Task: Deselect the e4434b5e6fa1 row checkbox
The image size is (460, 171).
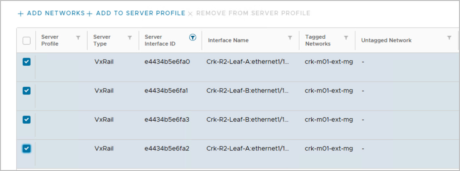Action: click(27, 91)
